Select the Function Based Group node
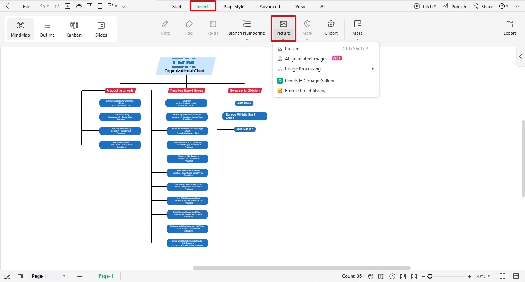The image size is (525, 282). tap(187, 90)
